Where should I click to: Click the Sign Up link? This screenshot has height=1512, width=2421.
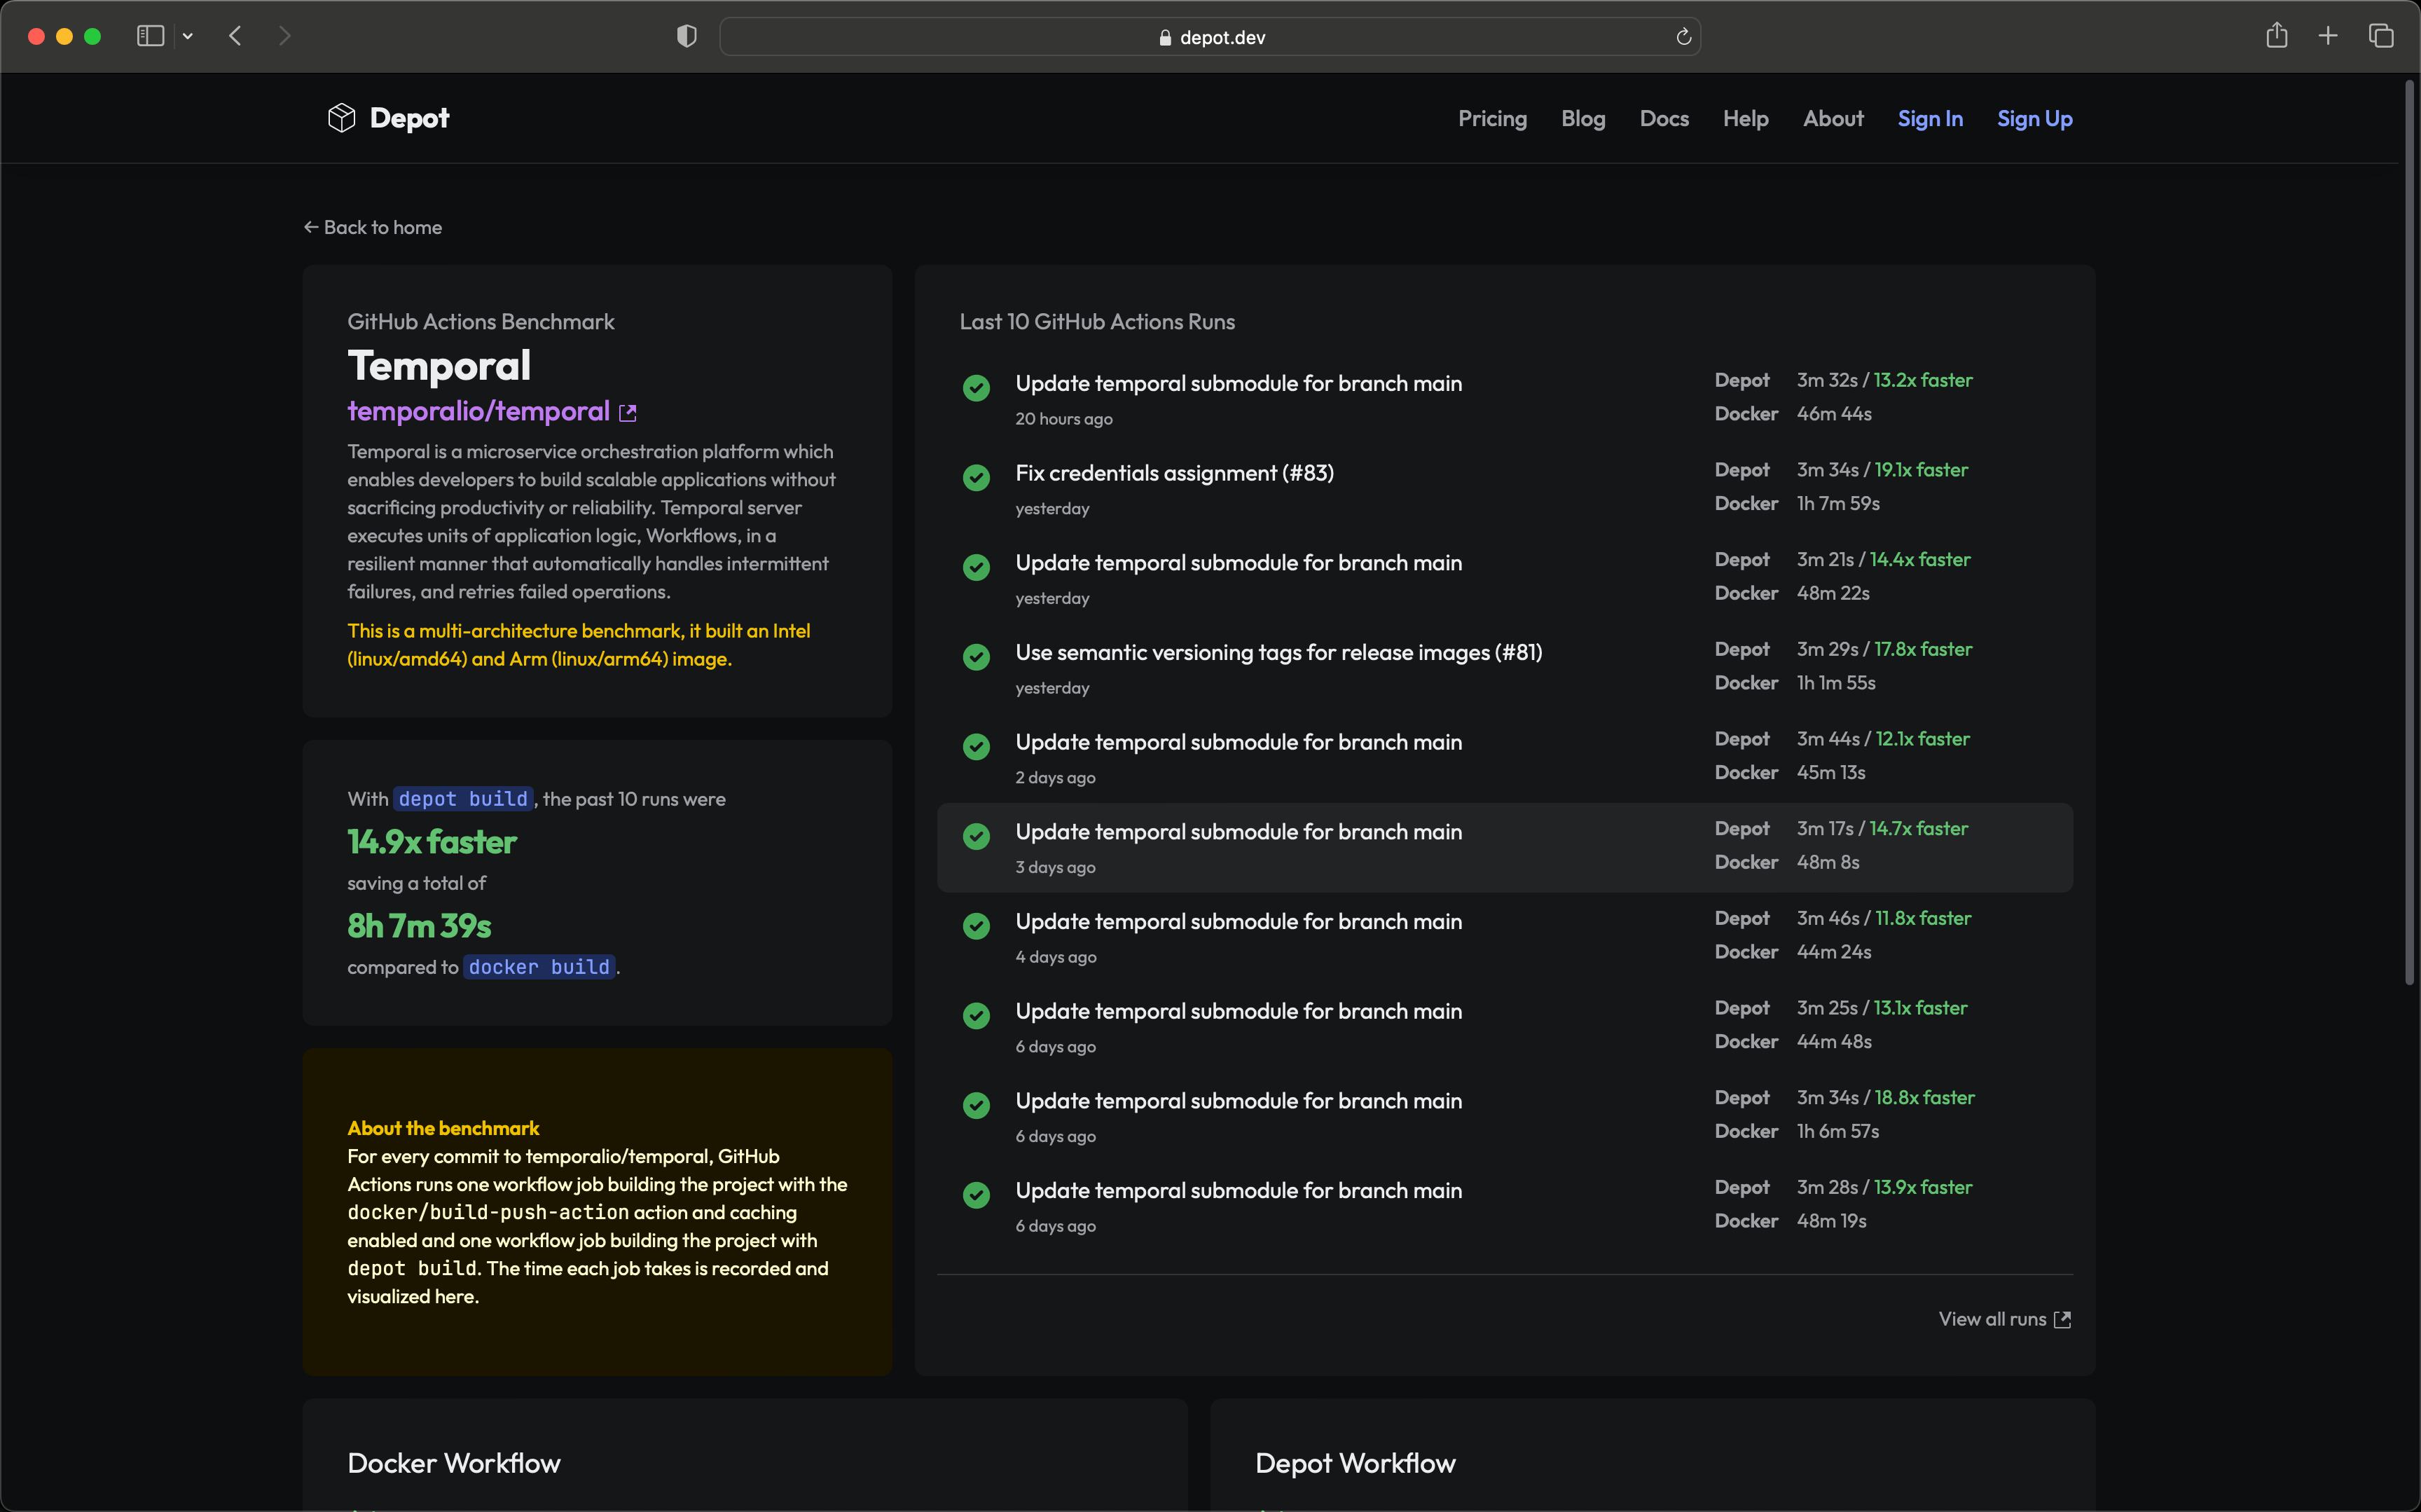pyautogui.click(x=2033, y=118)
